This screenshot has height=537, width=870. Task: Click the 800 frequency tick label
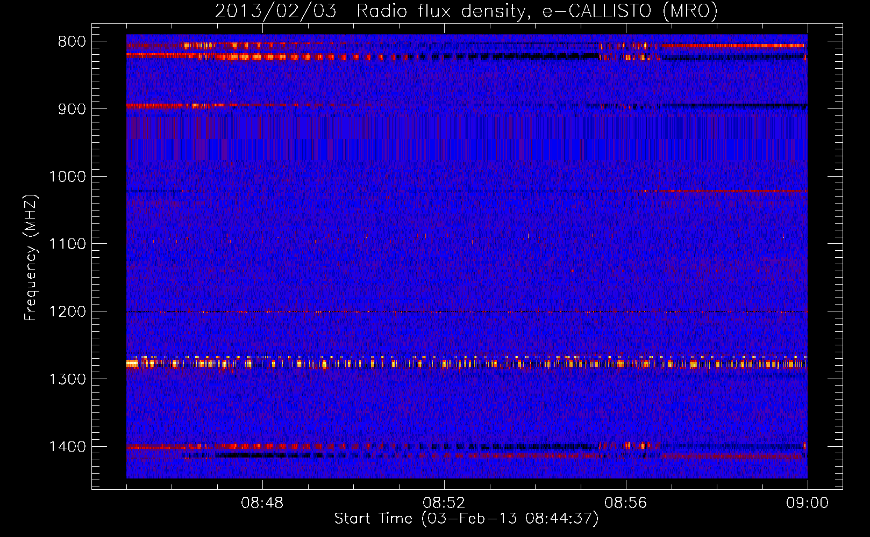72,42
